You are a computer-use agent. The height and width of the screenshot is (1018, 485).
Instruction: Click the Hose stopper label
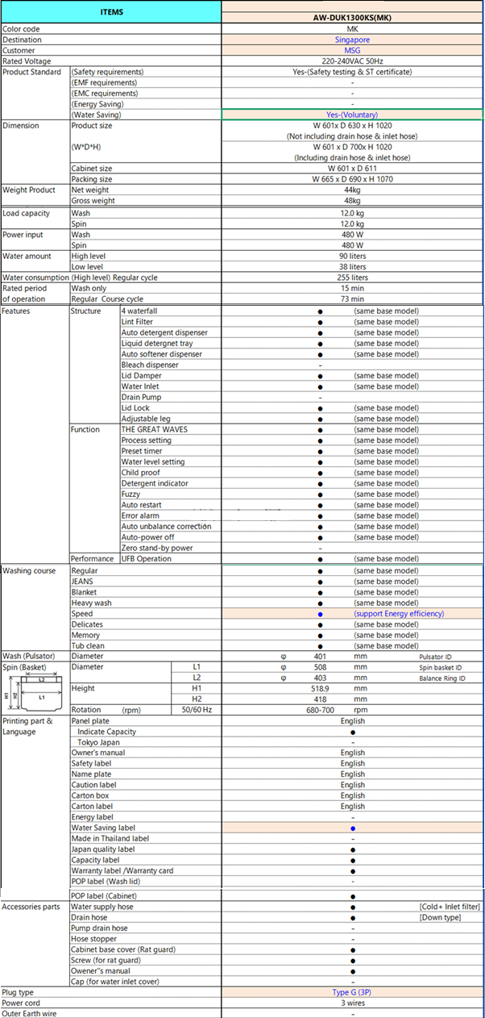coord(96,939)
